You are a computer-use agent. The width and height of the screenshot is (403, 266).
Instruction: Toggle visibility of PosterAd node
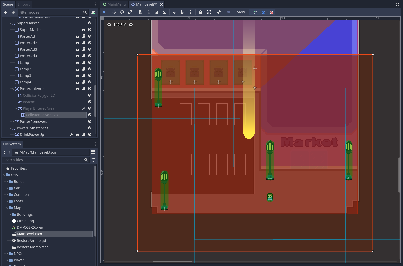coord(89,36)
